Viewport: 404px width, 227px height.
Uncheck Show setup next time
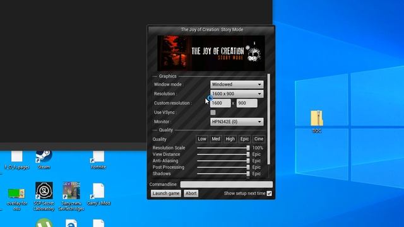pyautogui.click(x=270, y=194)
